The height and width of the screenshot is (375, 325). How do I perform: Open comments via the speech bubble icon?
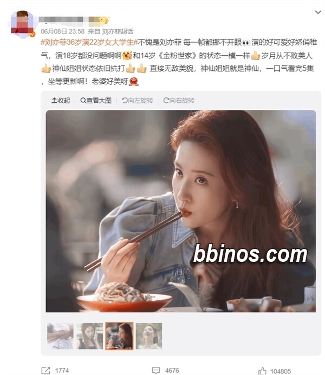point(156,371)
